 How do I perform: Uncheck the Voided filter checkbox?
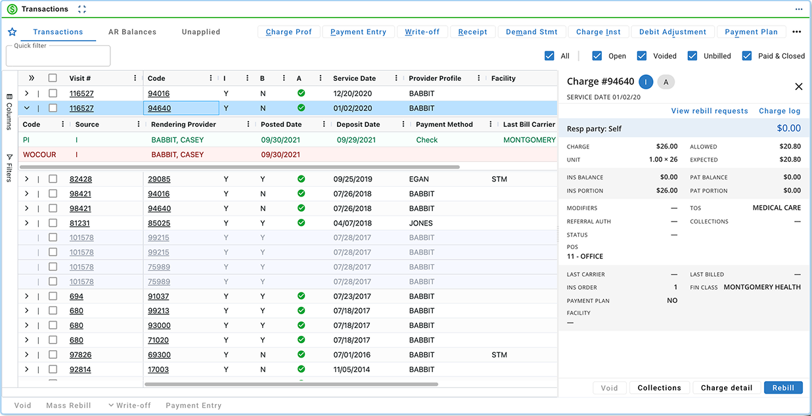[x=642, y=56]
